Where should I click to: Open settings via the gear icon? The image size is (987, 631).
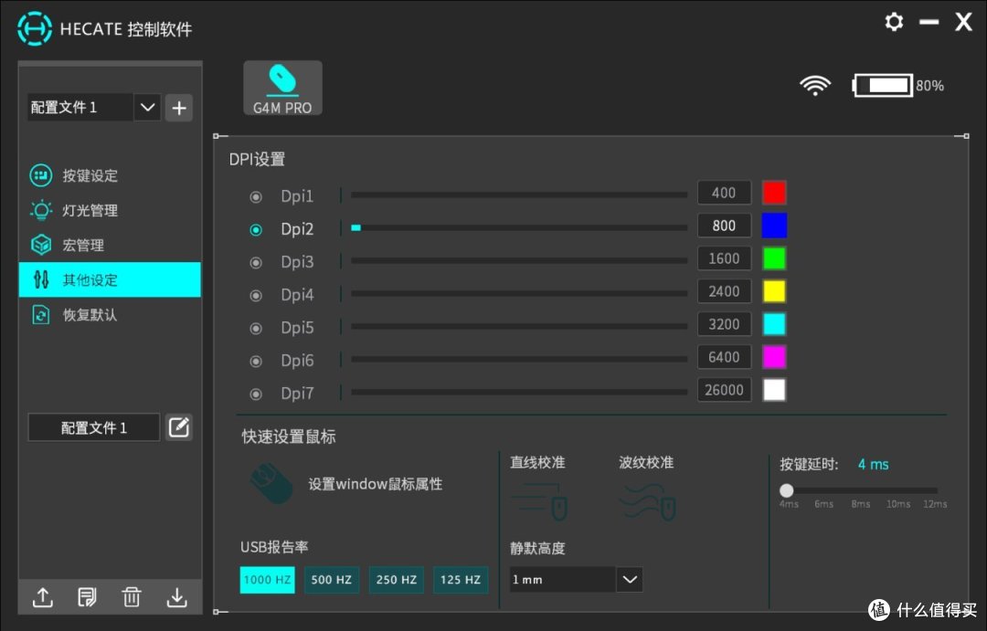pyautogui.click(x=894, y=22)
